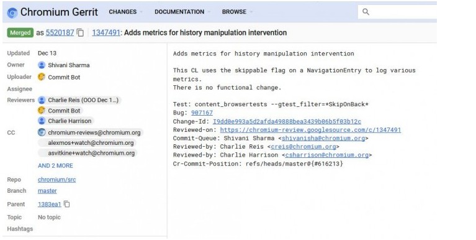Open bug link 907167
Screen dimensions: 476x240
tap(202, 113)
